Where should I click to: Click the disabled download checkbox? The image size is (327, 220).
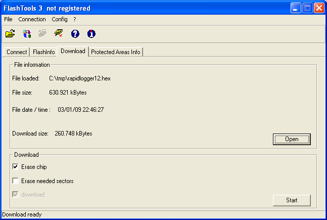(x=15, y=194)
